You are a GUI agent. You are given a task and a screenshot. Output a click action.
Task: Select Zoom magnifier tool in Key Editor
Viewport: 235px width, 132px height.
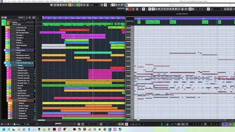(173, 9)
